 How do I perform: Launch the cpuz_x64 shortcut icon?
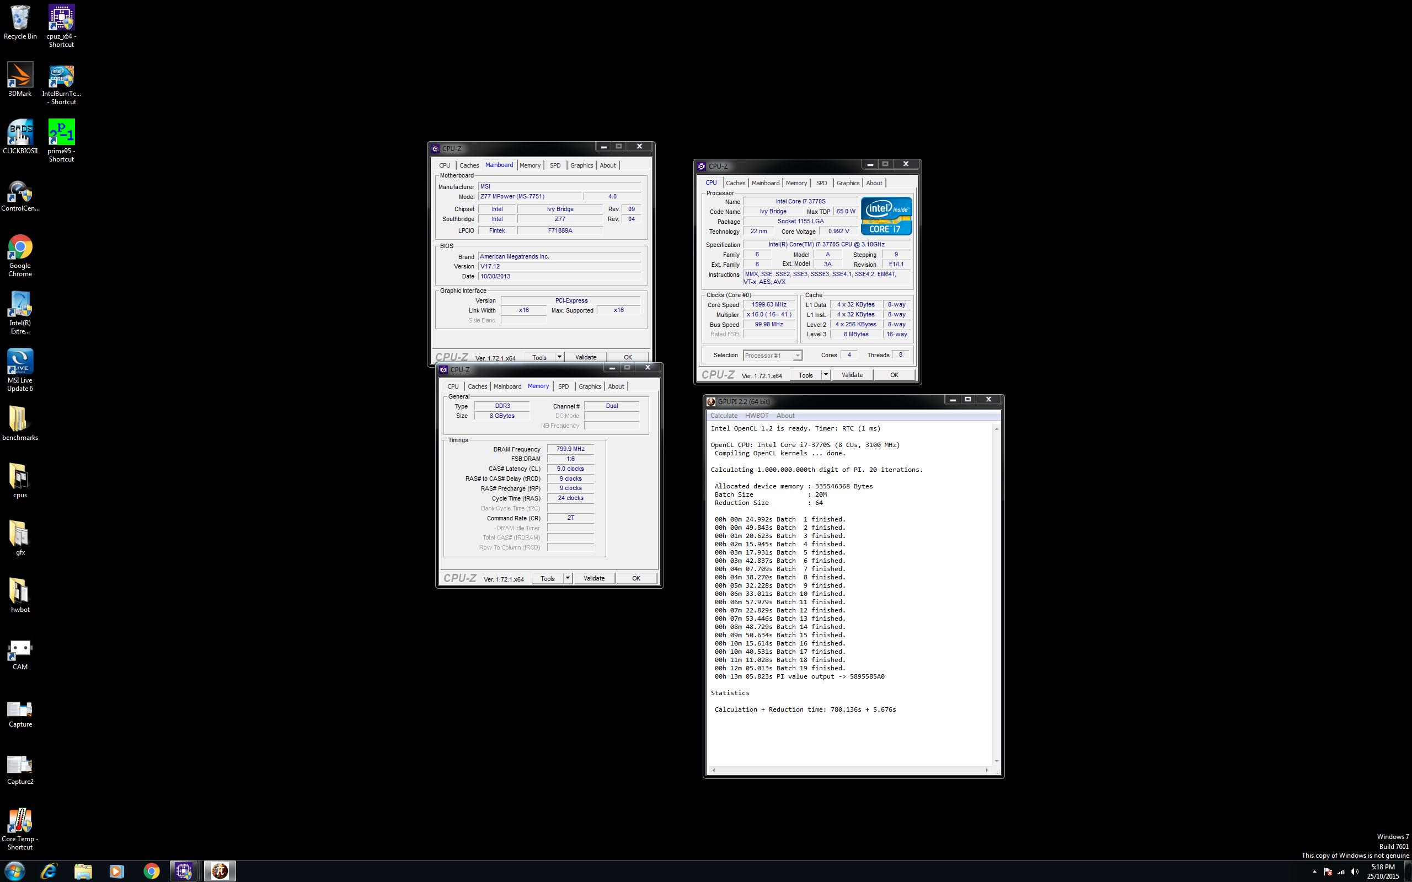61,26
